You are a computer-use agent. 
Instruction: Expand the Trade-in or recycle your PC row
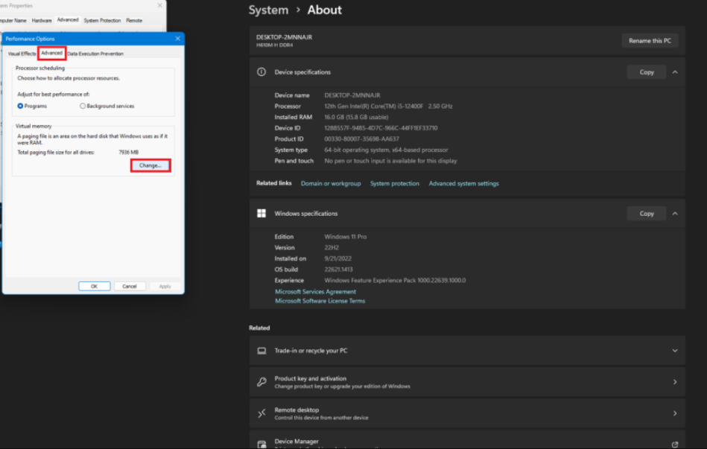coord(674,351)
